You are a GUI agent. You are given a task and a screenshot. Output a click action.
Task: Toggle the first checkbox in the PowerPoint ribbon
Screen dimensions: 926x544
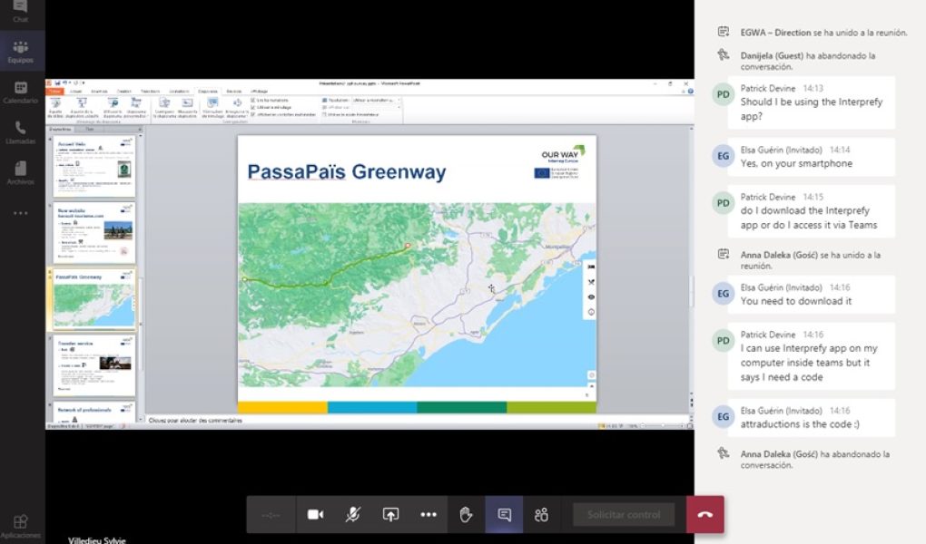252,100
